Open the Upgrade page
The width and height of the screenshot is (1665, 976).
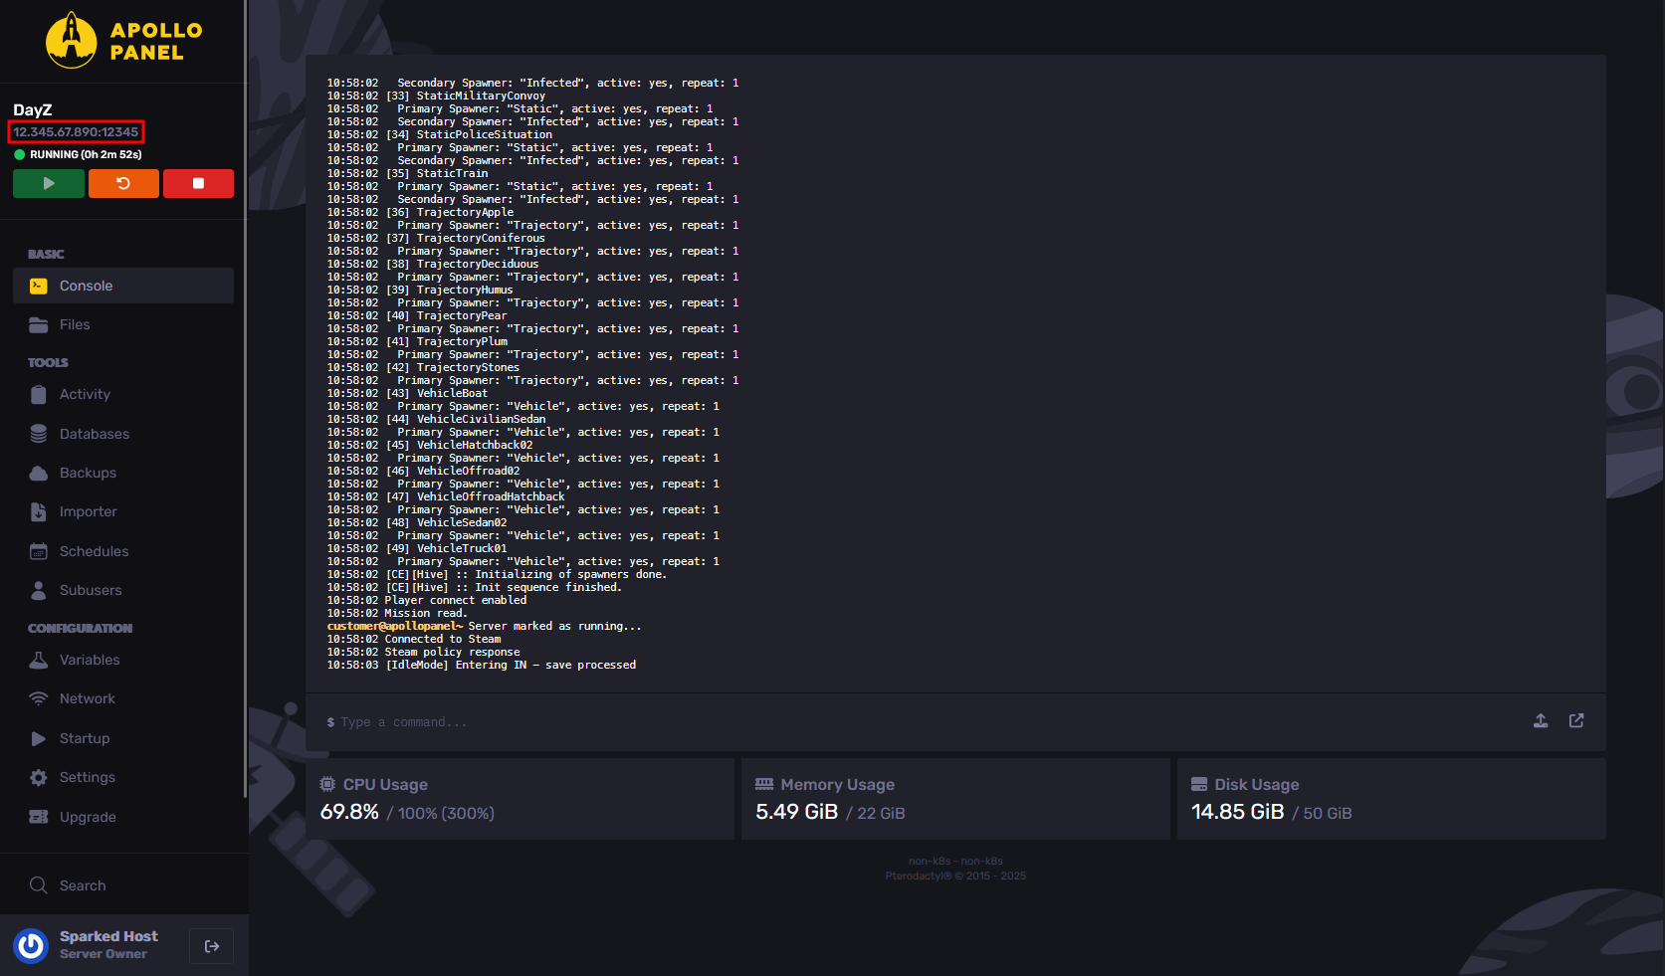(123, 817)
